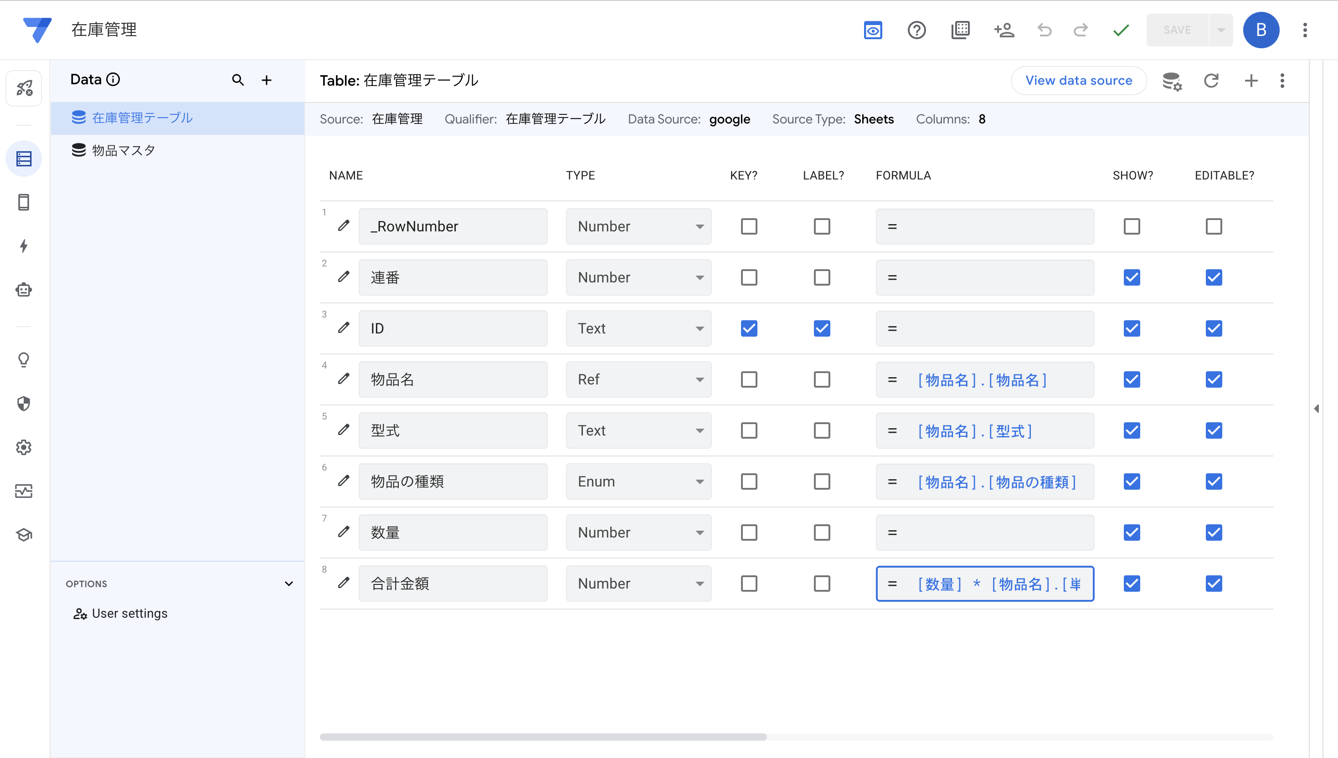The image size is (1338, 758).
Task: Open the Views phone icon in sidebar
Action: 23,203
